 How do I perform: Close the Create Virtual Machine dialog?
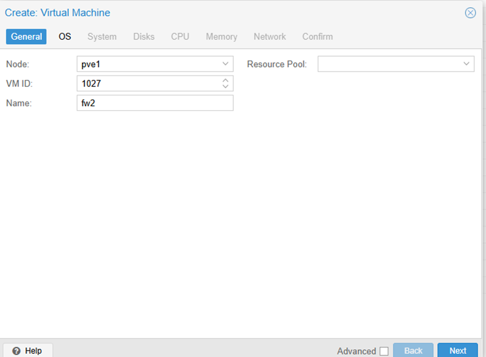pos(470,13)
